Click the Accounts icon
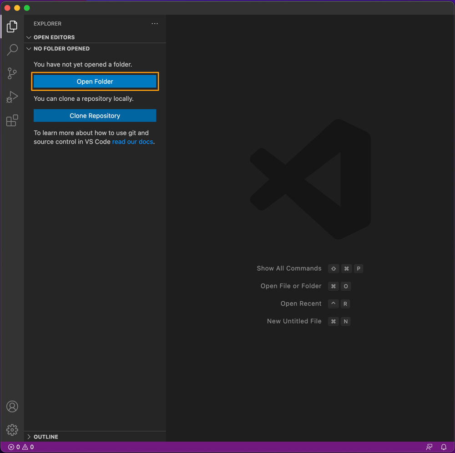455x453 pixels. pos(12,407)
